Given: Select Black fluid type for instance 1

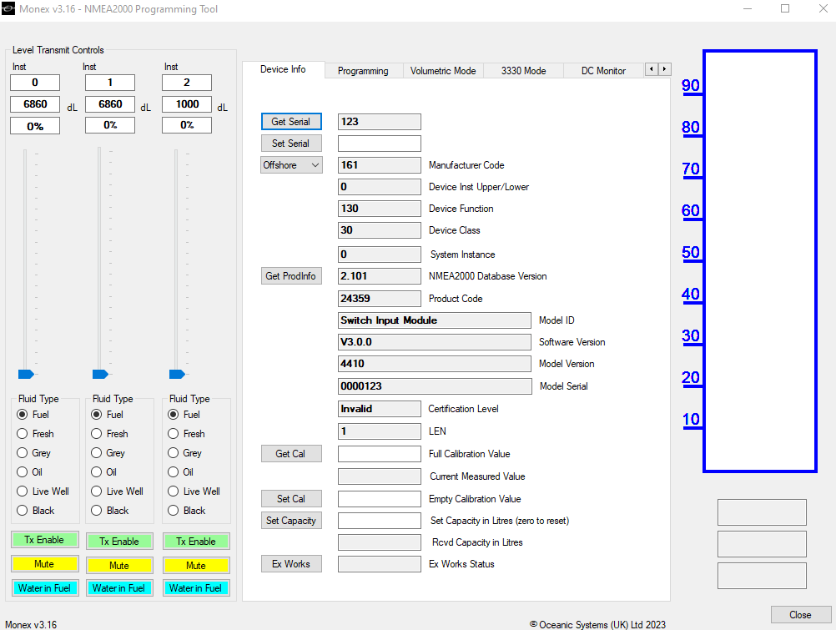Looking at the screenshot, I should pyautogui.click(x=110, y=511).
